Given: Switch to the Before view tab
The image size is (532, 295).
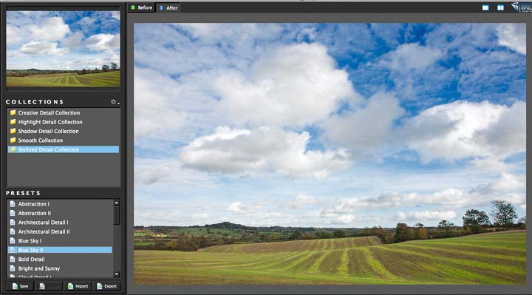Looking at the screenshot, I should (x=141, y=7).
